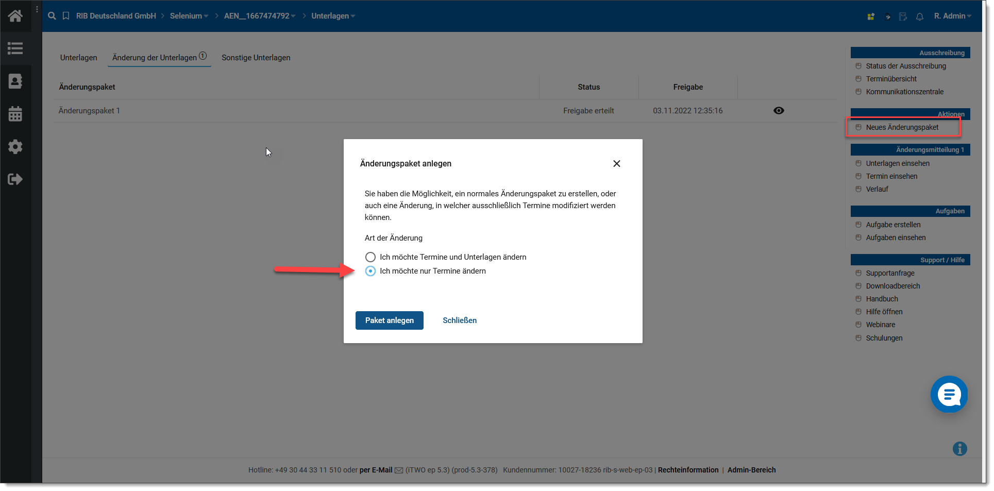994x491 pixels.
Task: Click the search magnifier icon
Action: pos(52,16)
